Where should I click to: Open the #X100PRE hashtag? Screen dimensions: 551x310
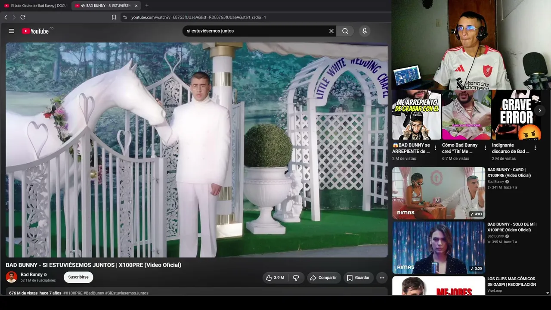(73, 293)
